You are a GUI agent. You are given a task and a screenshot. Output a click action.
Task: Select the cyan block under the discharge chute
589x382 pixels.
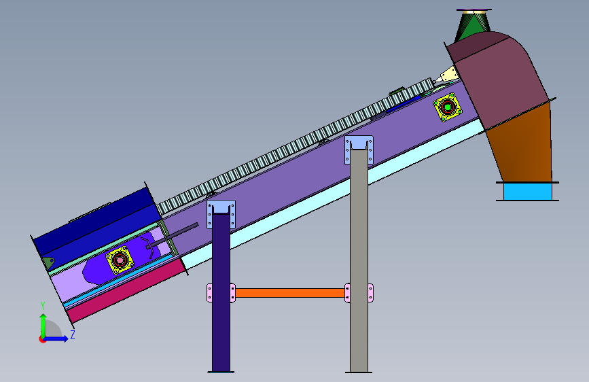point(527,192)
